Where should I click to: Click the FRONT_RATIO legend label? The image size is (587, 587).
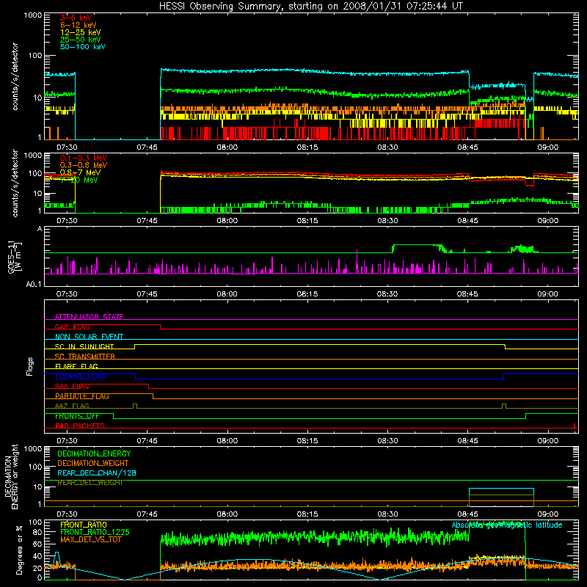point(84,525)
